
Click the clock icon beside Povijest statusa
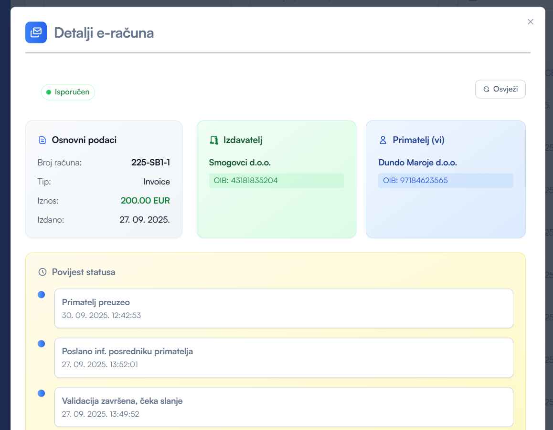(x=43, y=272)
